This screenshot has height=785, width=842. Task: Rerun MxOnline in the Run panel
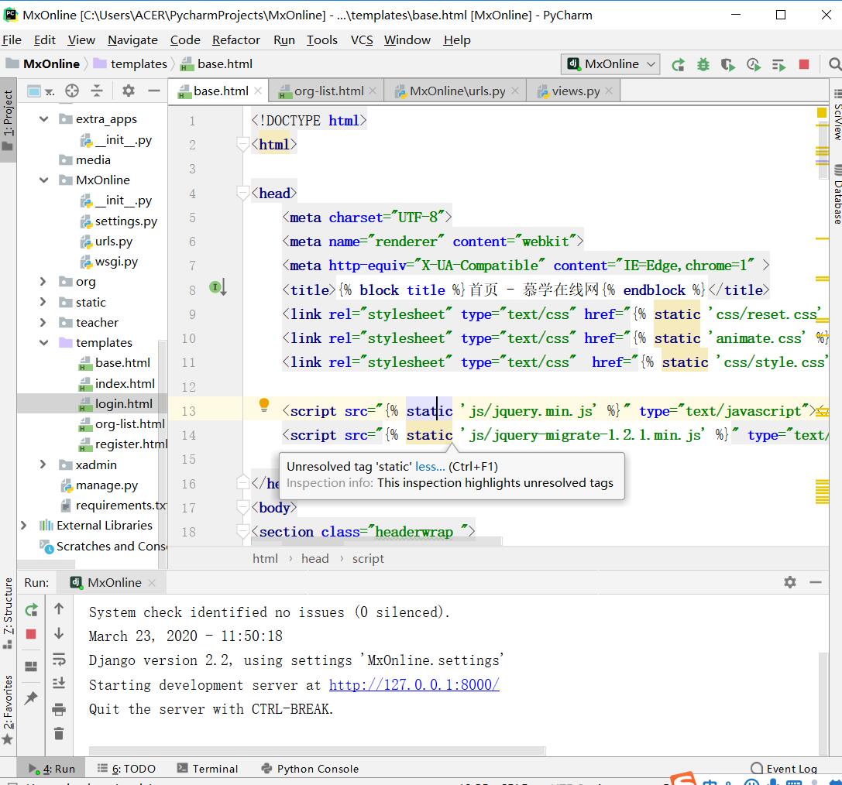click(31, 610)
